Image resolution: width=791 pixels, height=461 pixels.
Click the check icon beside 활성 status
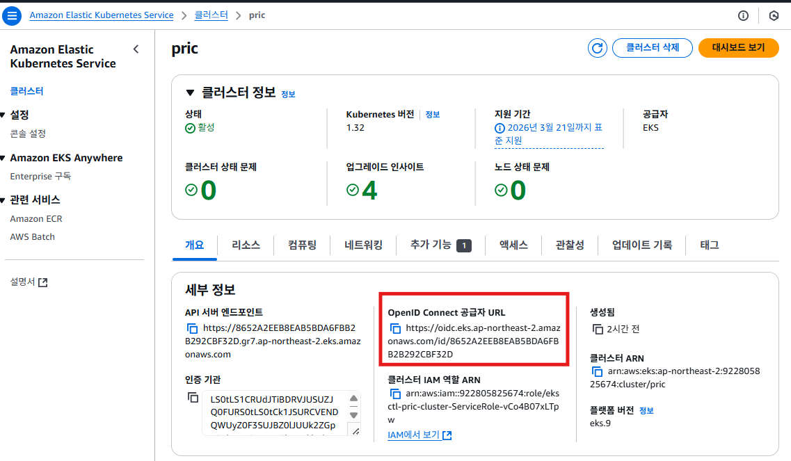click(x=190, y=128)
